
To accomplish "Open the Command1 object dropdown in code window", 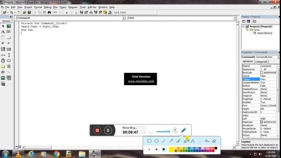I will [x=123, y=18].
